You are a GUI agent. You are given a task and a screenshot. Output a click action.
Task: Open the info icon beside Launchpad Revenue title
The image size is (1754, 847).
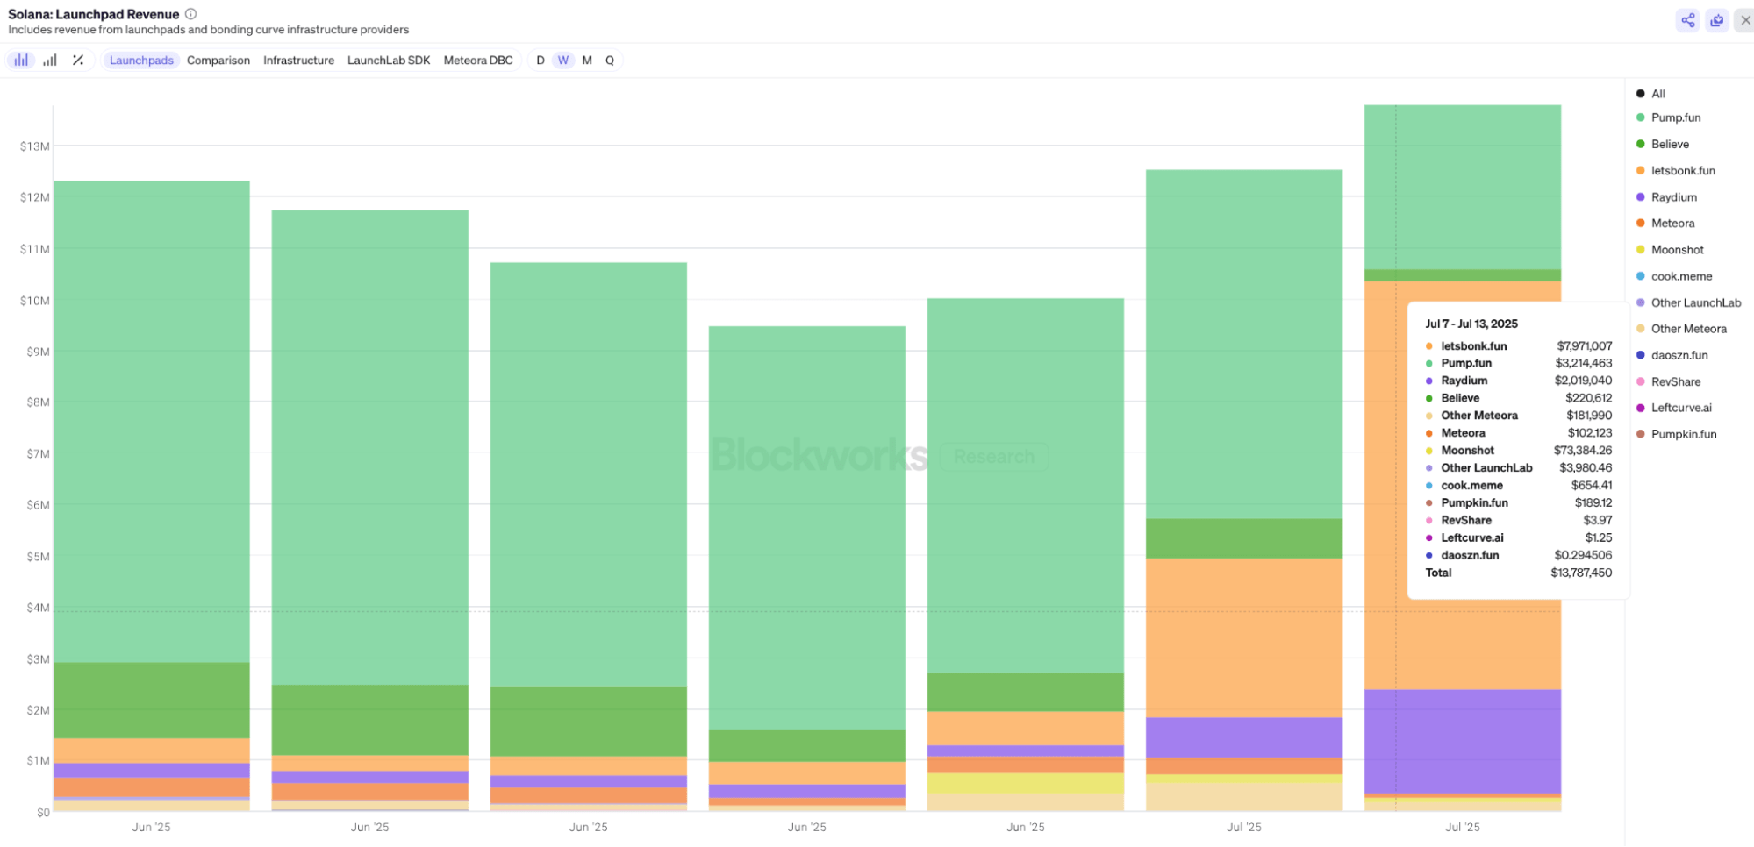coord(191,14)
